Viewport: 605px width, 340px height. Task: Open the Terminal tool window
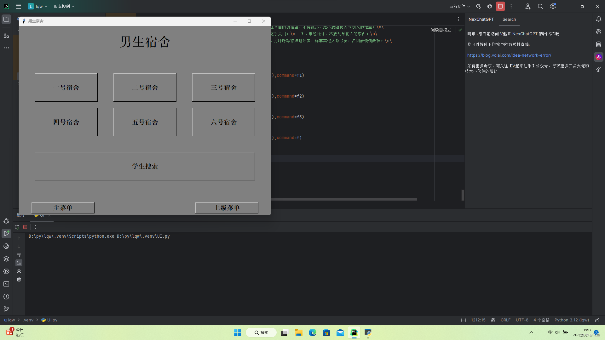tap(6, 284)
